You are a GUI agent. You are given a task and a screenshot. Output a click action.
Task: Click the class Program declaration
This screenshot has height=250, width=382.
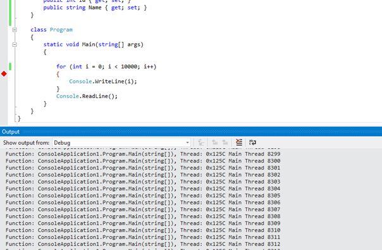52,30
